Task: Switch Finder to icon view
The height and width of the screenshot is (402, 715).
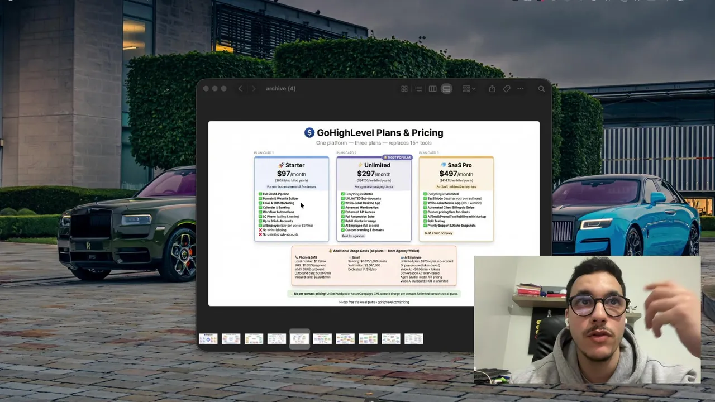Action: (x=404, y=89)
